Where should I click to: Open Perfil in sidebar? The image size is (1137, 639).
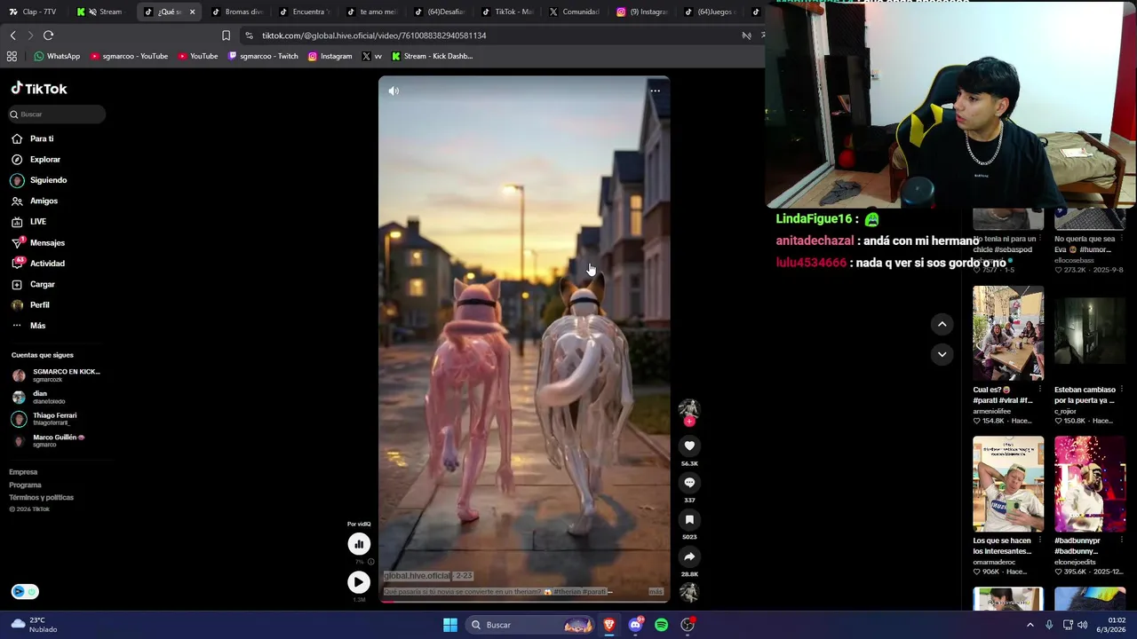(39, 305)
